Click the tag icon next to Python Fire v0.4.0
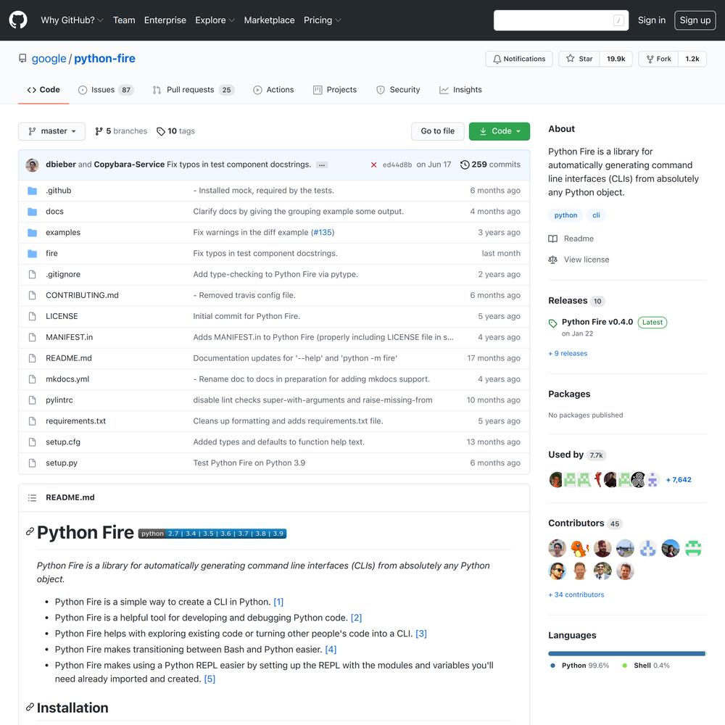The image size is (725, 725). click(x=553, y=323)
